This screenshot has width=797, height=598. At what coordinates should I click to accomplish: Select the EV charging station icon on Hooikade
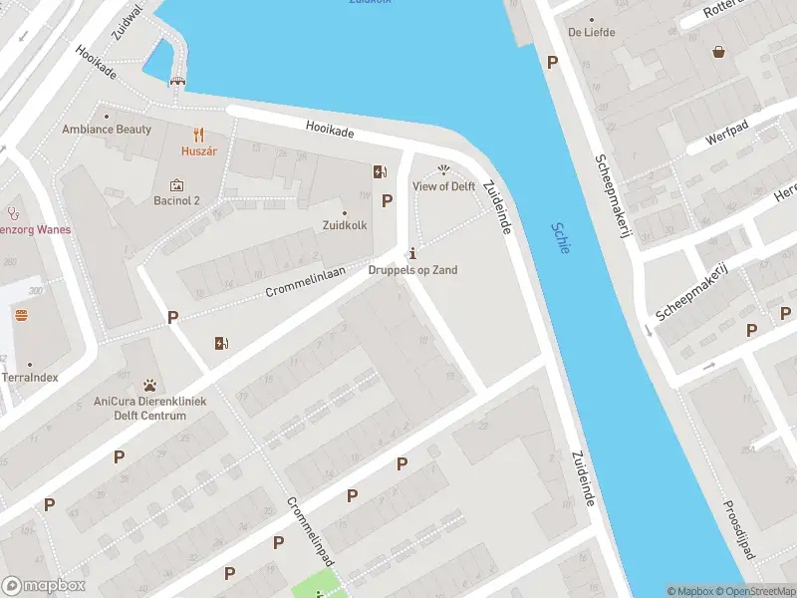(380, 171)
